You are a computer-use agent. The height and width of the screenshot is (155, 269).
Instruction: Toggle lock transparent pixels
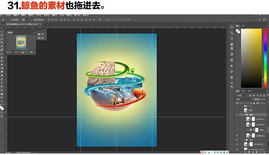[x=241, y=103]
